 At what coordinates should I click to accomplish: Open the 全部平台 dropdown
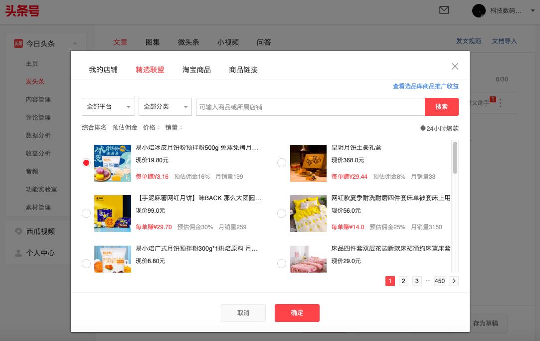tap(108, 107)
